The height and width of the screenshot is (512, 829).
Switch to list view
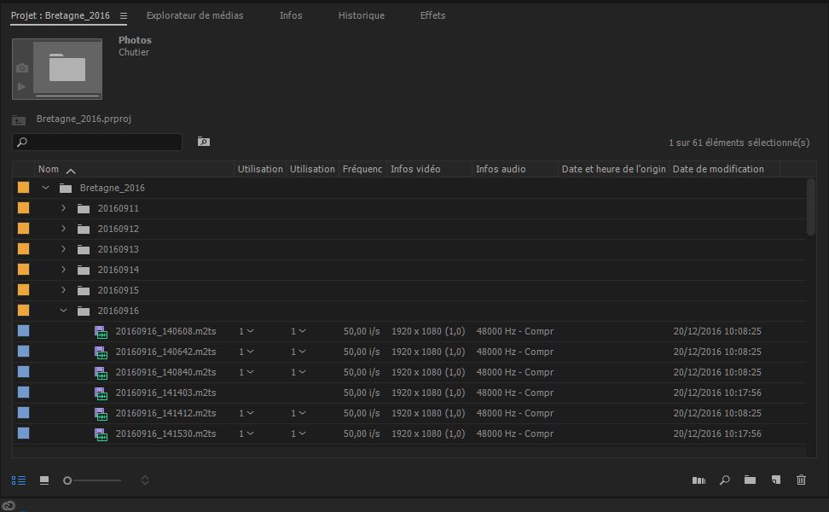pos(19,480)
